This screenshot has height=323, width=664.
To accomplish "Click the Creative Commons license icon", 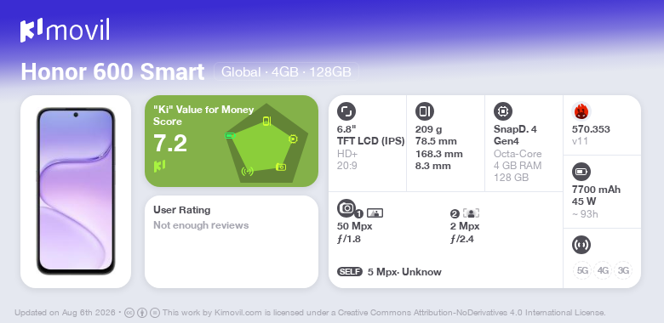I will coord(129,313).
